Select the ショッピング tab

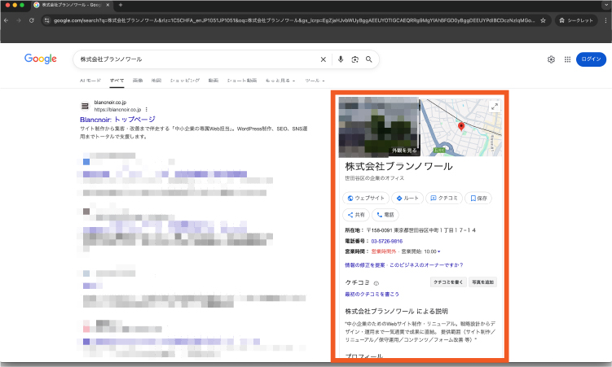(x=185, y=81)
